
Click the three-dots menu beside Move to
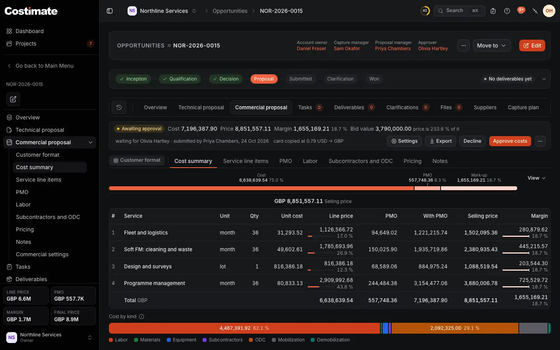click(464, 45)
